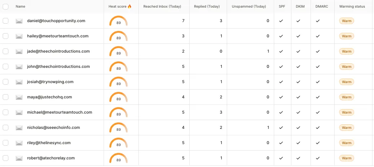
Task: Open the daniel@touchopportunity.com account link
Action: pos(56,21)
